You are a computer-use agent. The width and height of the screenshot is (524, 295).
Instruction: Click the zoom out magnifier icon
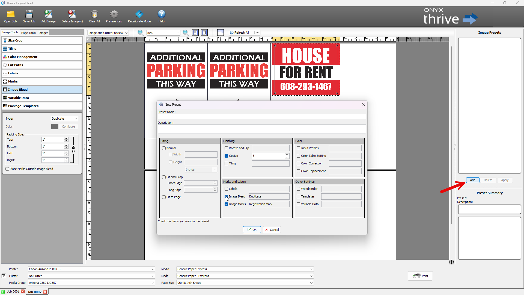(x=141, y=33)
